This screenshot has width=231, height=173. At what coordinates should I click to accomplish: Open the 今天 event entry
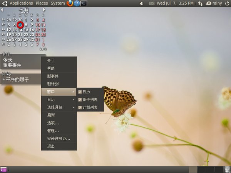8,60
